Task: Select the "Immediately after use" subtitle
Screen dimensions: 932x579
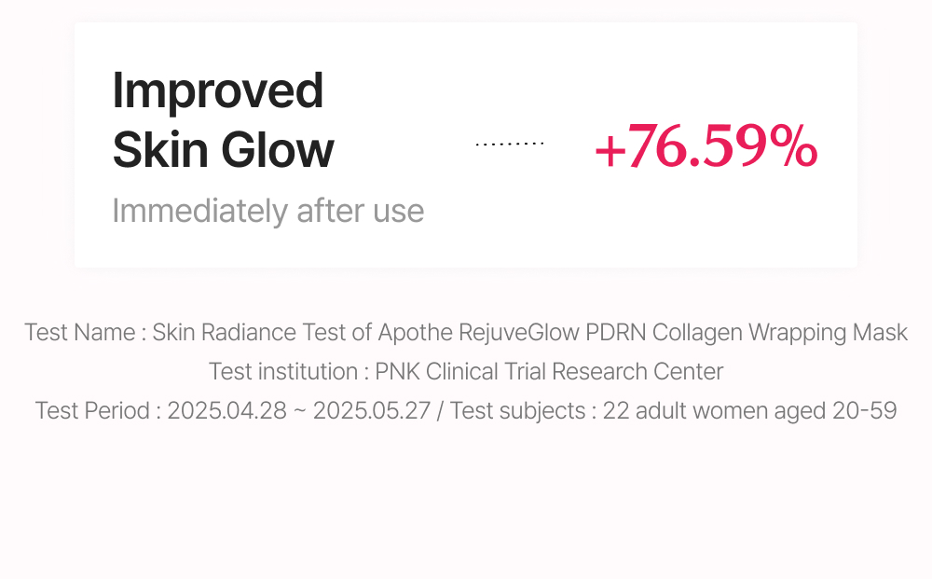Action: click(267, 211)
